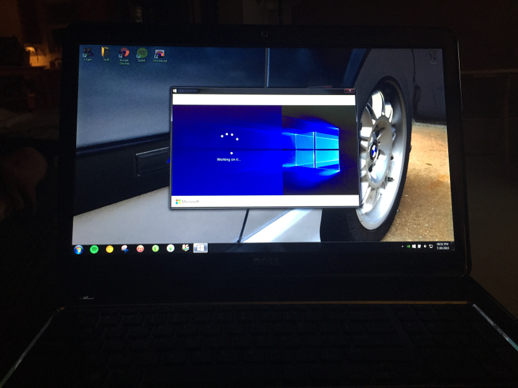Click the green NVIDIA tray icon
This screenshot has height=388, width=518.
409,246
